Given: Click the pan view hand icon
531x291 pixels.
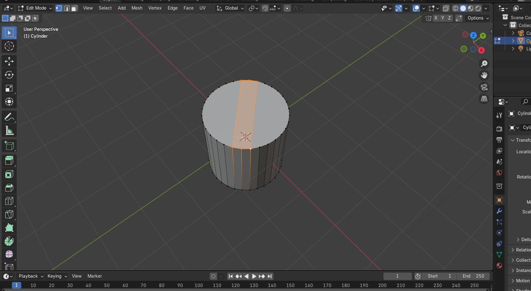Looking at the screenshot, I should click(x=484, y=75).
